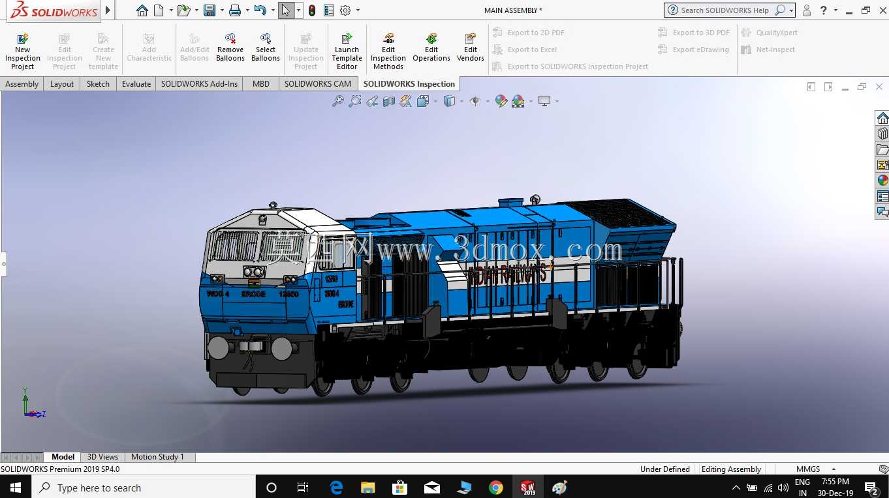Open Design Library in the task pane
Viewport: 889px width, 498px height.
[882, 134]
